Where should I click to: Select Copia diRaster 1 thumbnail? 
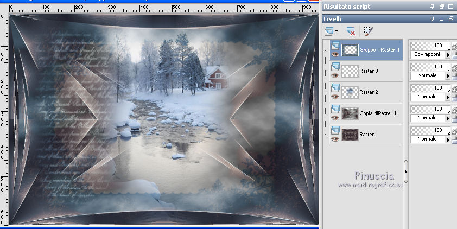(350, 113)
